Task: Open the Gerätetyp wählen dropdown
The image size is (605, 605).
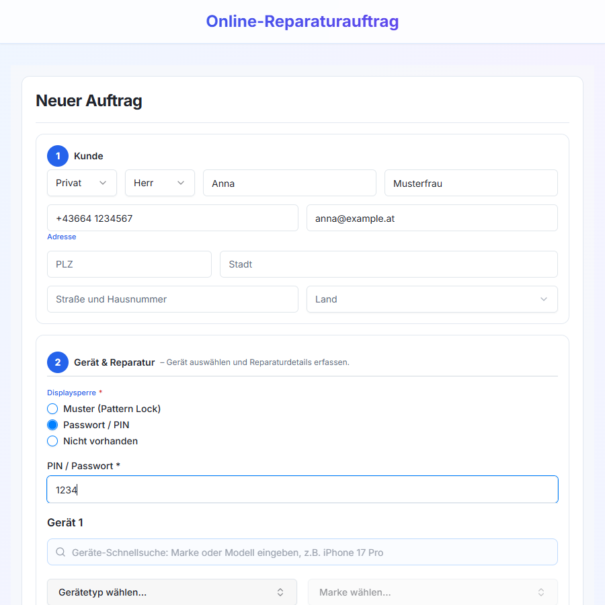Action: [x=172, y=592]
